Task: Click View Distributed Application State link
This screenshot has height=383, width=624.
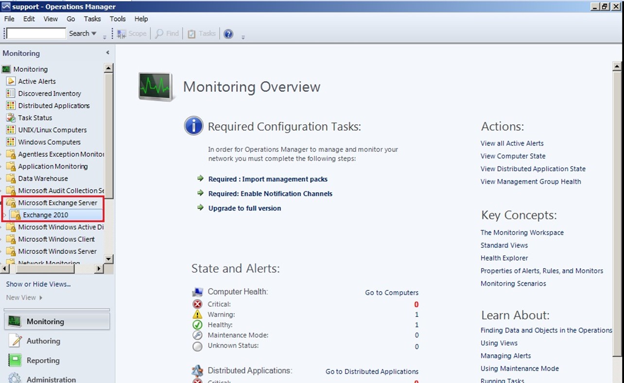Action: tap(533, 168)
